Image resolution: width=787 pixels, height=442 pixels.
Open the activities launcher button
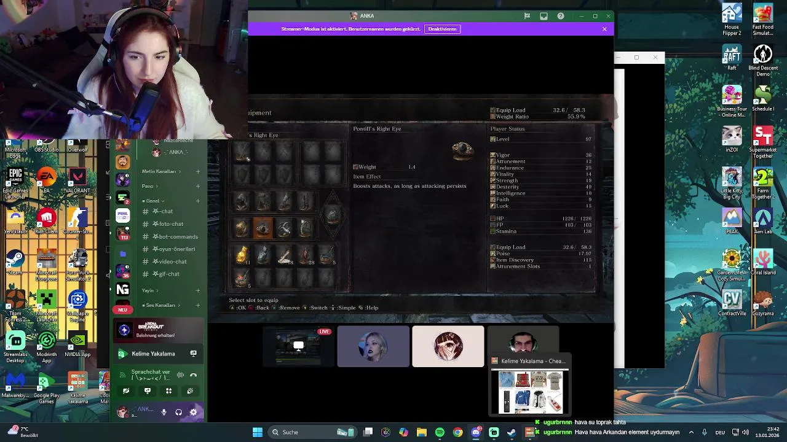click(x=168, y=391)
